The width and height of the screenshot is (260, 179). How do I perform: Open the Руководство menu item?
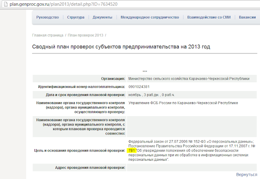(x=48, y=17)
